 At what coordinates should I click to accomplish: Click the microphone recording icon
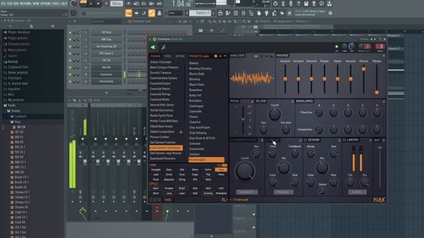pos(291,3)
